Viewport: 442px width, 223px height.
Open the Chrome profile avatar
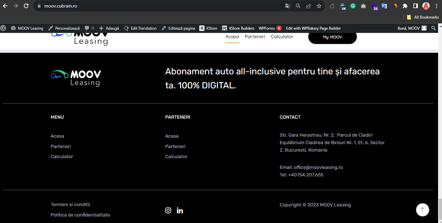click(426, 6)
